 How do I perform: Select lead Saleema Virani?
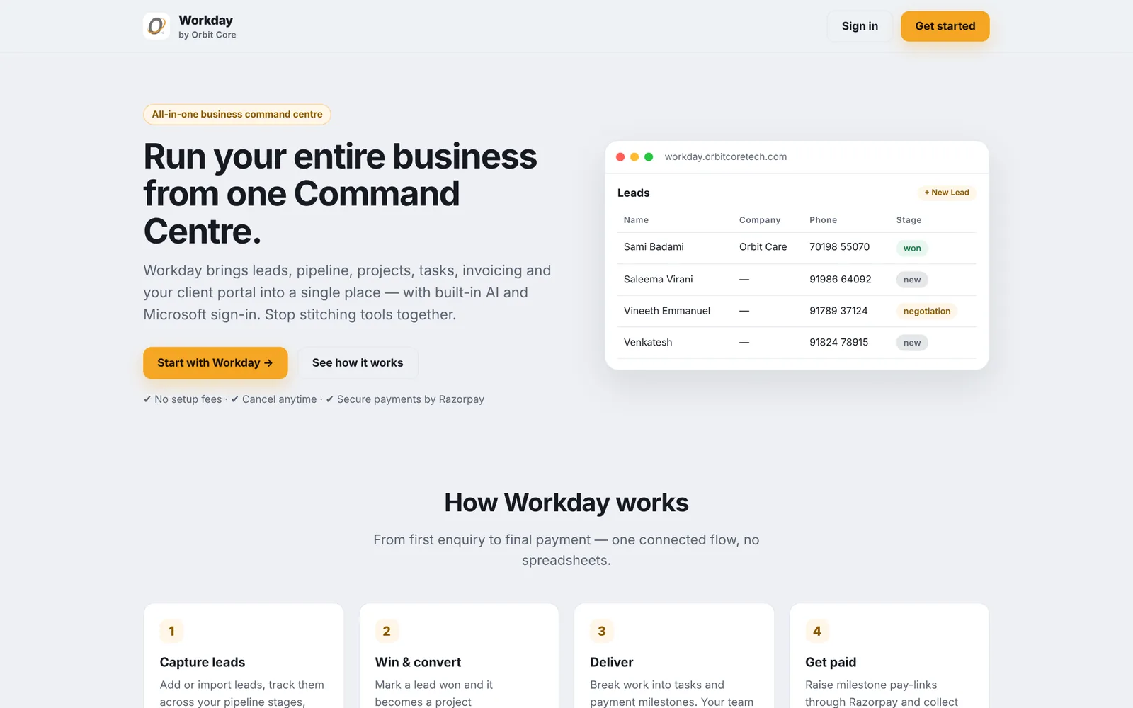click(658, 280)
